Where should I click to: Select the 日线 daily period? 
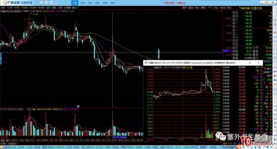pos(48,8)
